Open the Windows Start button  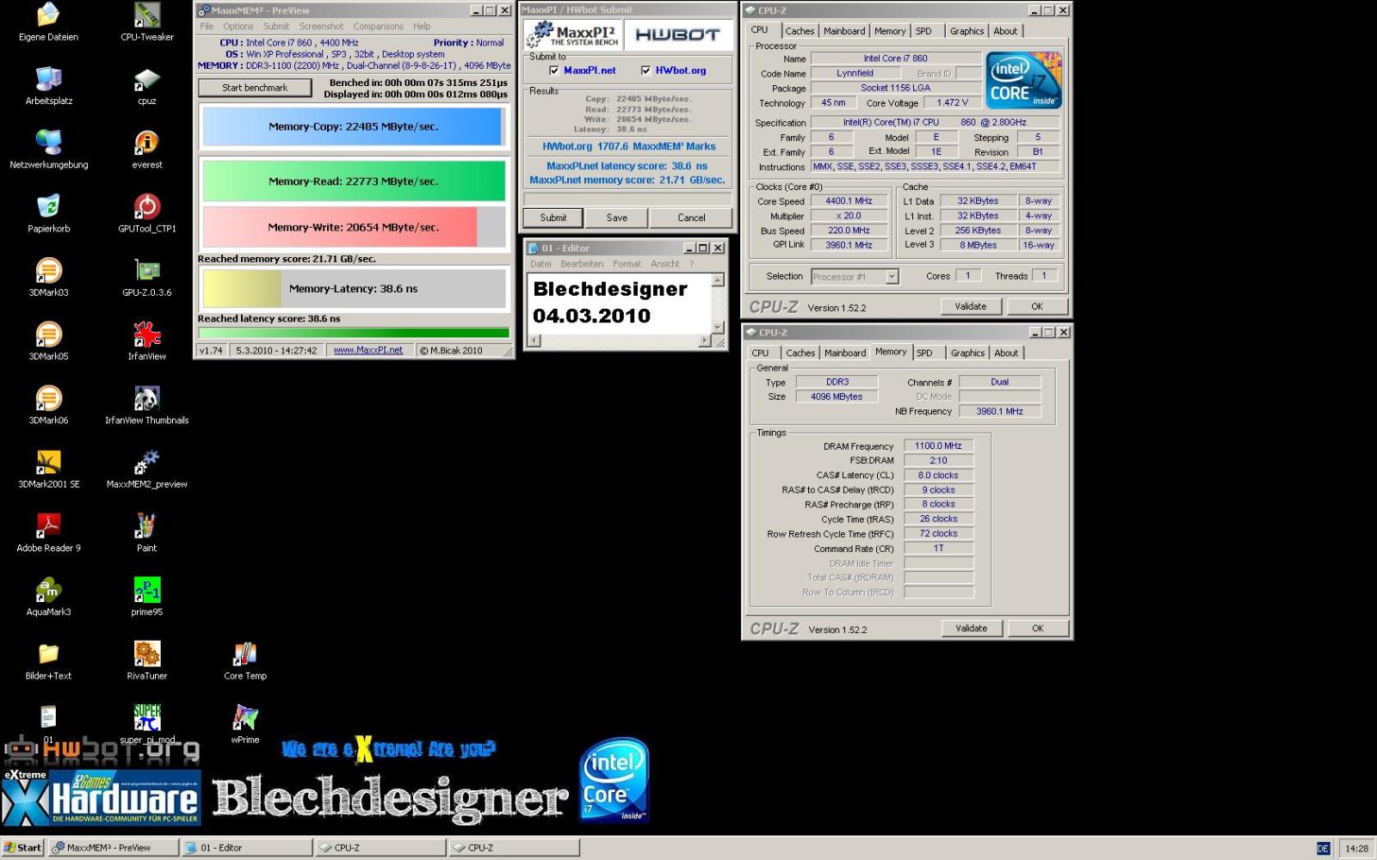pyautogui.click(x=22, y=847)
